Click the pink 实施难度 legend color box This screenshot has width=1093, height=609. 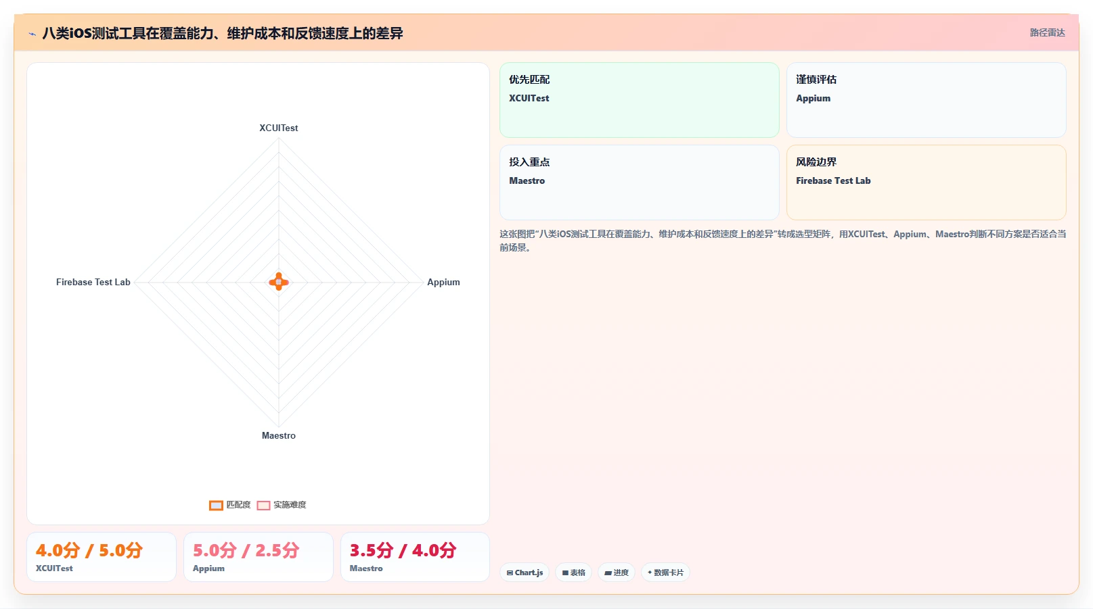(x=263, y=505)
